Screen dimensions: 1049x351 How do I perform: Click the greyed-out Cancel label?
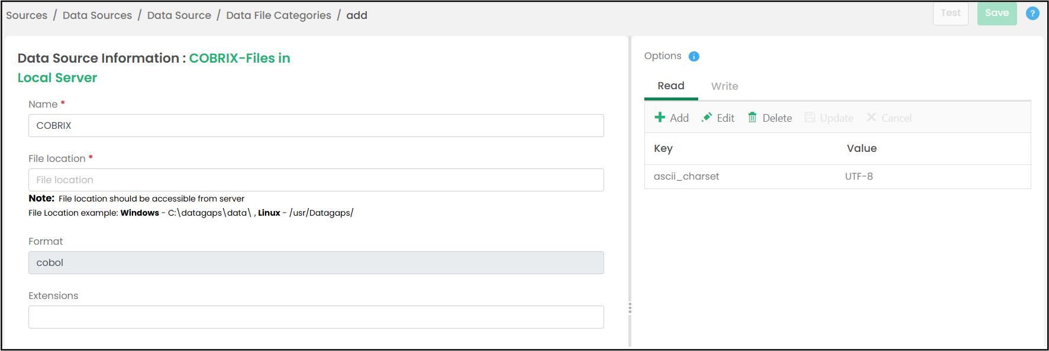(x=896, y=118)
